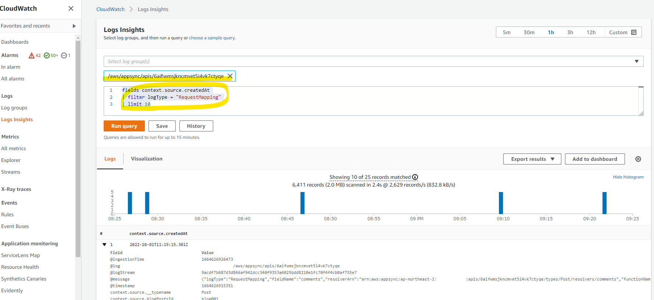654x300 pixels.
Task: Select the 12h time range
Action: tap(591, 32)
